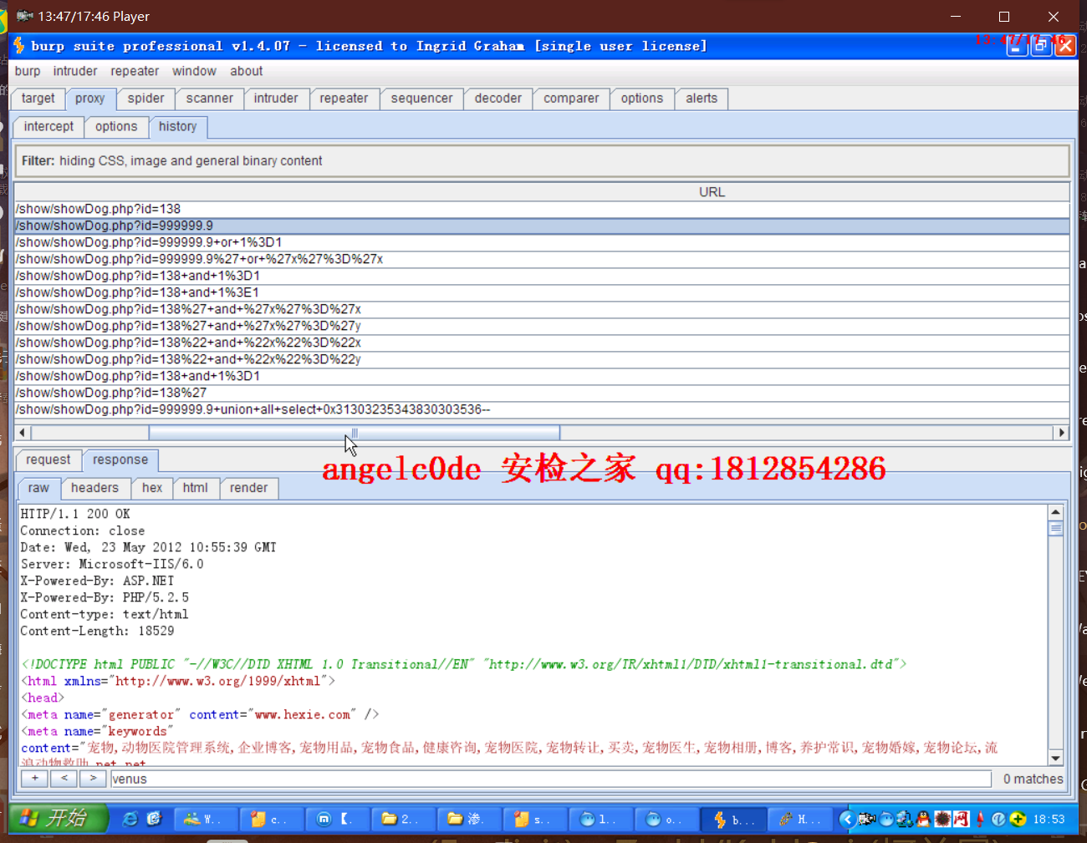This screenshot has height=843, width=1087.
Task: Switch to the request tab
Action: (x=48, y=460)
